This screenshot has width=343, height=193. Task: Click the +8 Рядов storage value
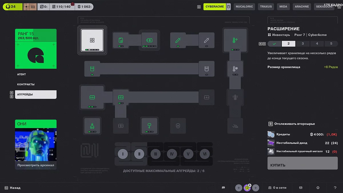click(331, 67)
